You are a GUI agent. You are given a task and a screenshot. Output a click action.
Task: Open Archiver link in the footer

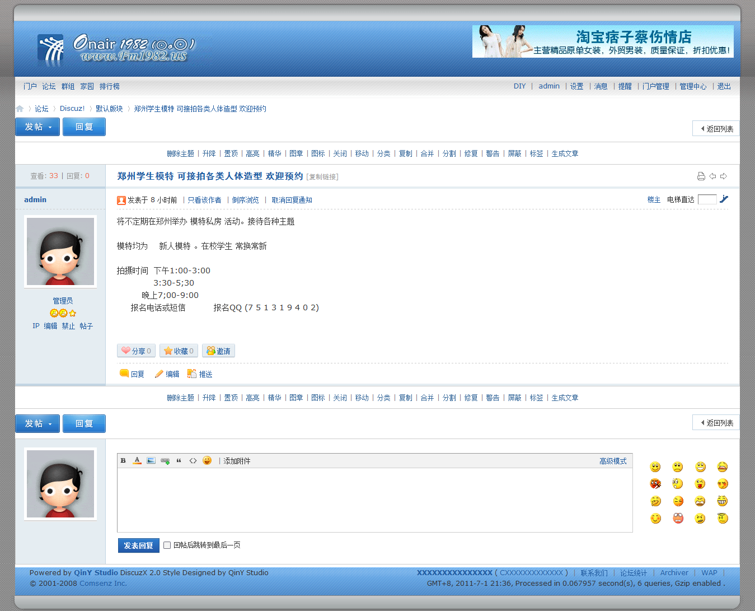pyautogui.click(x=674, y=573)
